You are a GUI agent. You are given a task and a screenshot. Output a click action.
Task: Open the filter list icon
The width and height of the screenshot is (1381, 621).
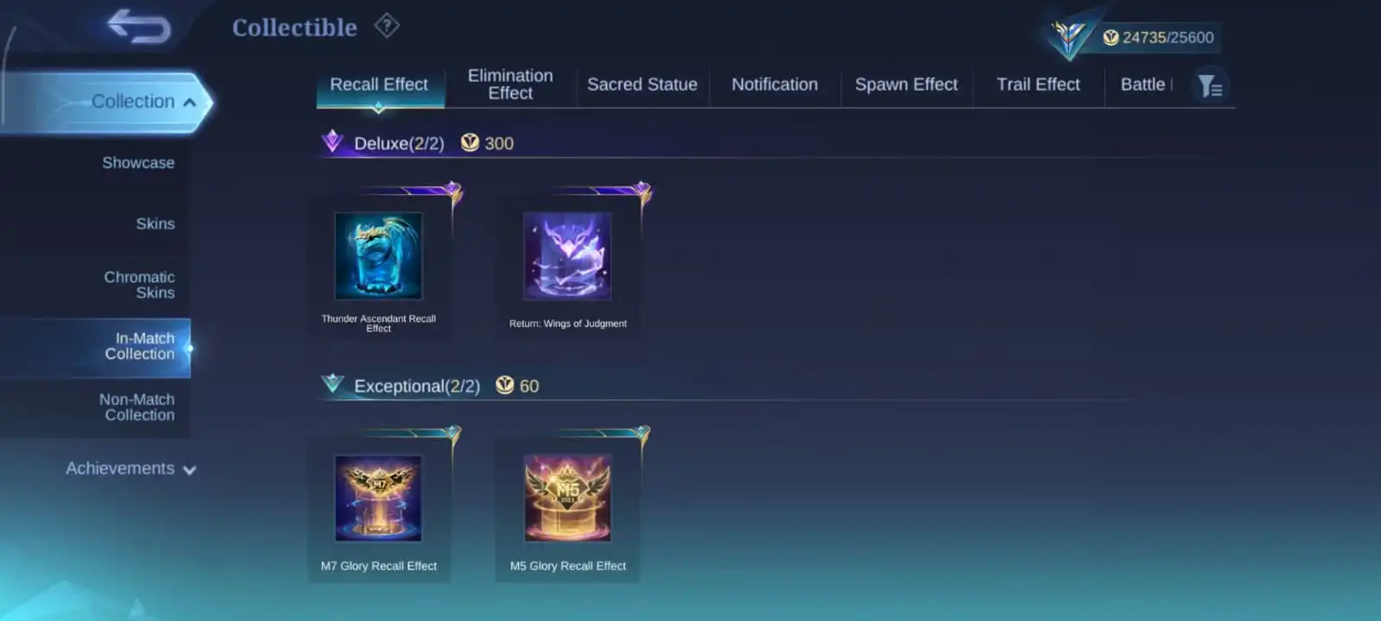point(1210,85)
